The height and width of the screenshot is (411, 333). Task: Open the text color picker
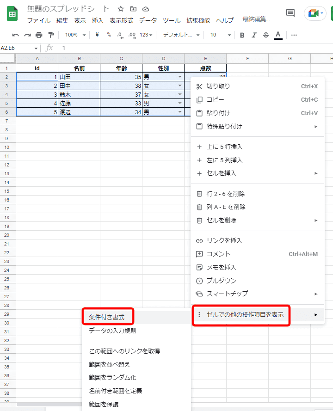278,35
